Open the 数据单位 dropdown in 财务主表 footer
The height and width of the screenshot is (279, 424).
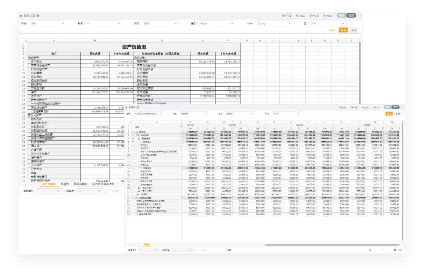tap(49, 191)
